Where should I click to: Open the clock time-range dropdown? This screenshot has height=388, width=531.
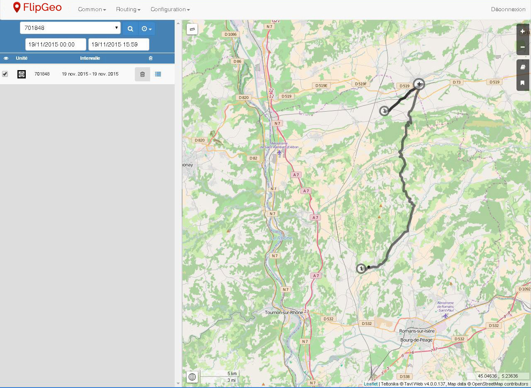click(x=146, y=29)
